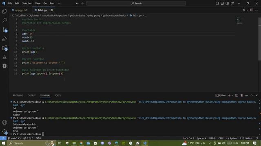Close the lab1 .py tab
Image resolution: width=261 pixels, height=146 pixels.
(x=52, y=10)
